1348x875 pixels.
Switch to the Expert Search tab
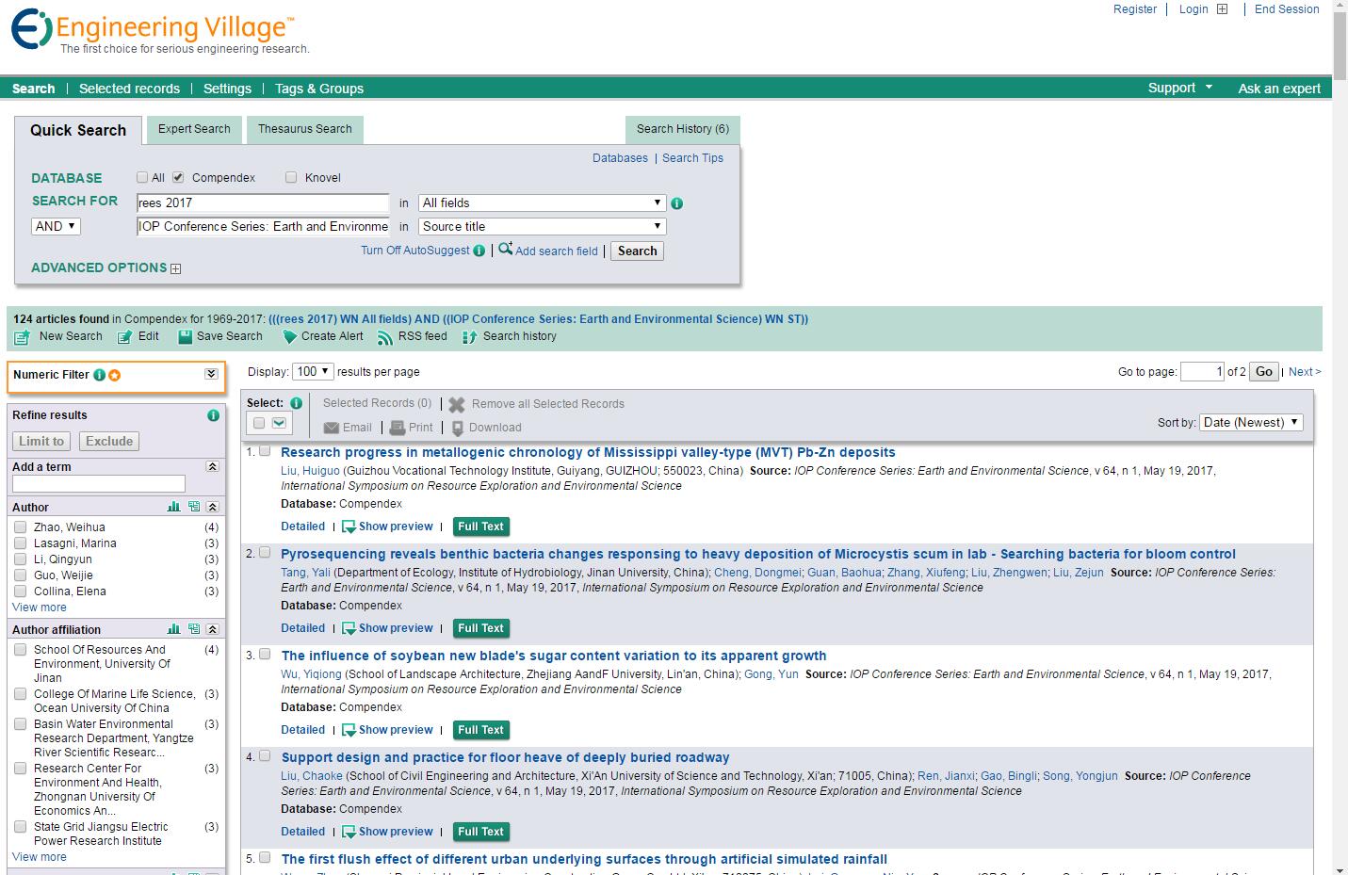[x=194, y=129]
